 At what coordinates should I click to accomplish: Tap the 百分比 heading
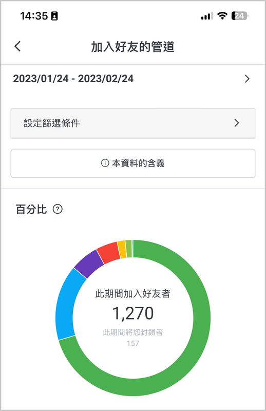31,209
